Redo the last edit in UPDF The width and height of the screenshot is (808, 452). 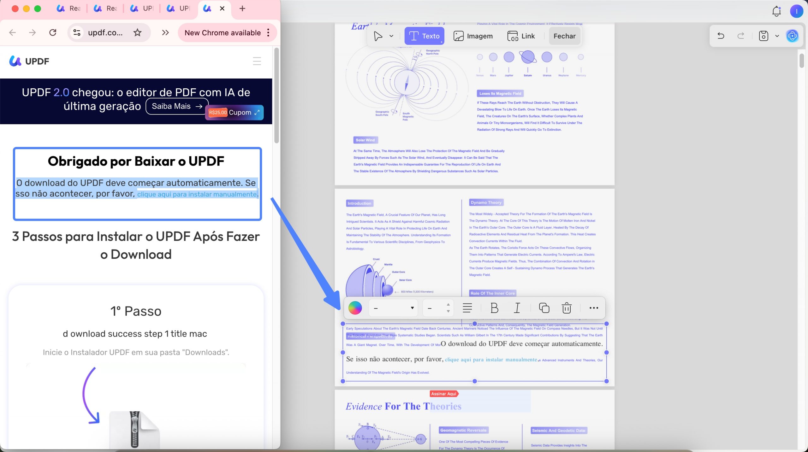click(741, 36)
